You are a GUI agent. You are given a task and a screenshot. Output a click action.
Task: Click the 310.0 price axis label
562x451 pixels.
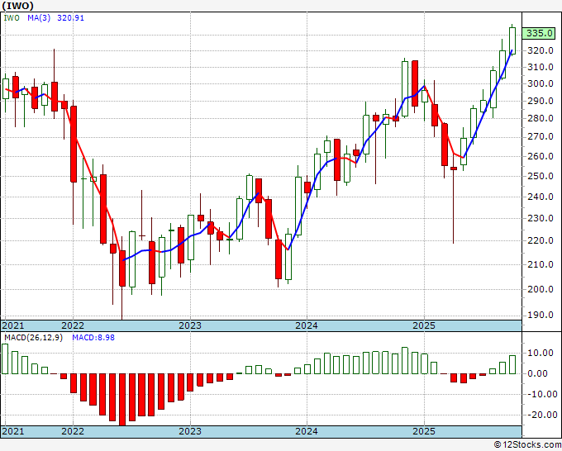click(x=541, y=67)
